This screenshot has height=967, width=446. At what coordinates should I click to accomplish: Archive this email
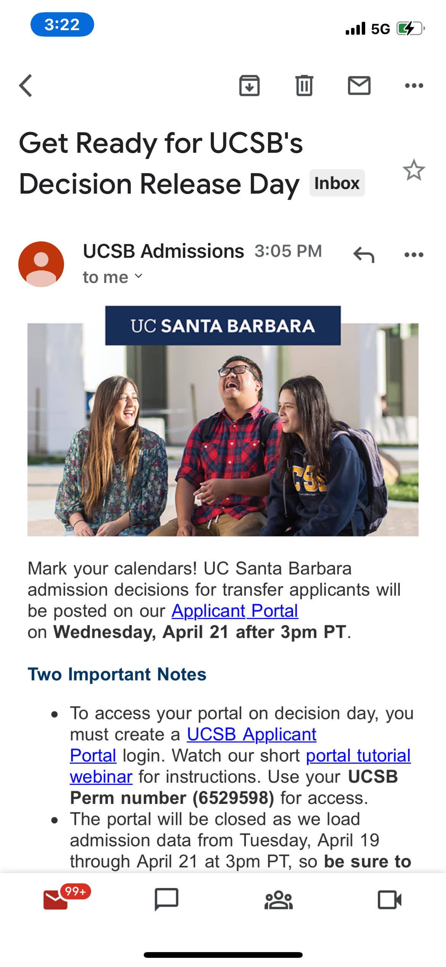tap(249, 86)
